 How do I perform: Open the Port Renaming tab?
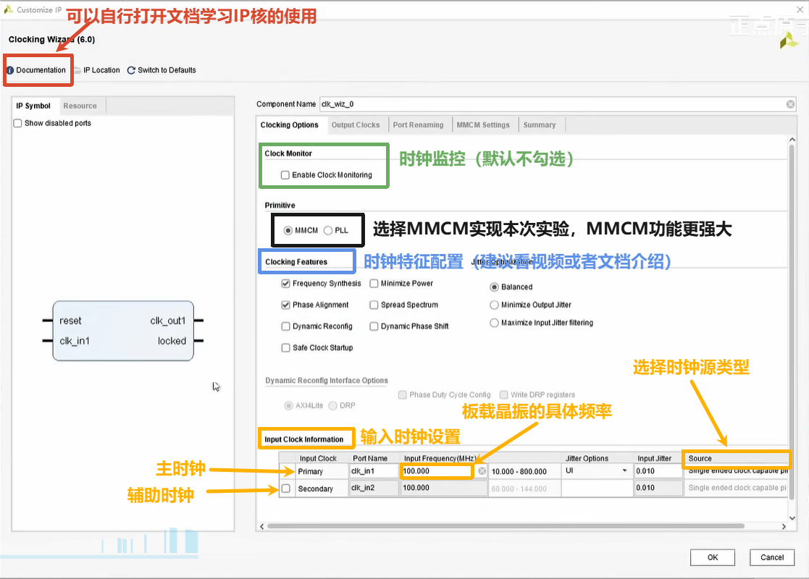click(418, 124)
